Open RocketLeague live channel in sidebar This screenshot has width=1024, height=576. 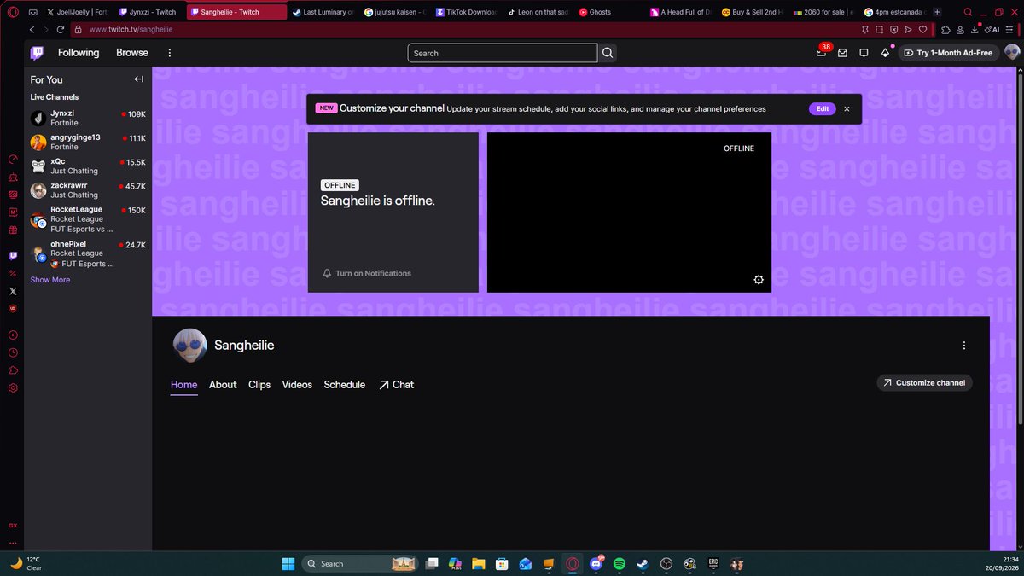pyautogui.click(x=88, y=219)
